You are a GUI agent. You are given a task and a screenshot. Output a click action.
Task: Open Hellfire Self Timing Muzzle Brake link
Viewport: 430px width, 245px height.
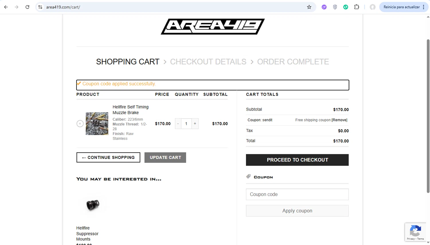130,110
